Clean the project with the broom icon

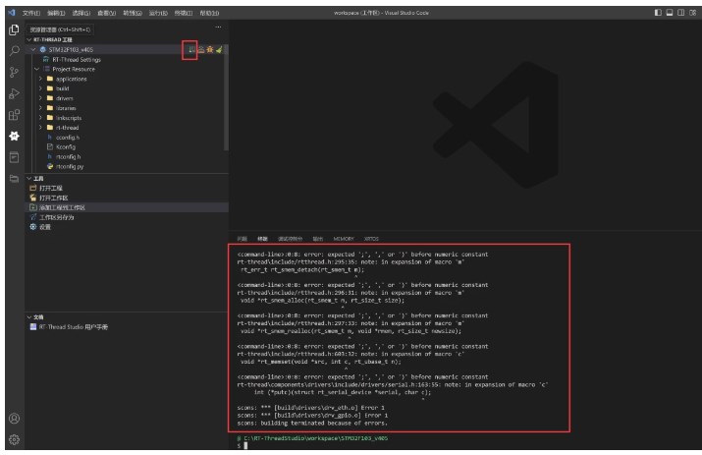pyautogui.click(x=219, y=49)
